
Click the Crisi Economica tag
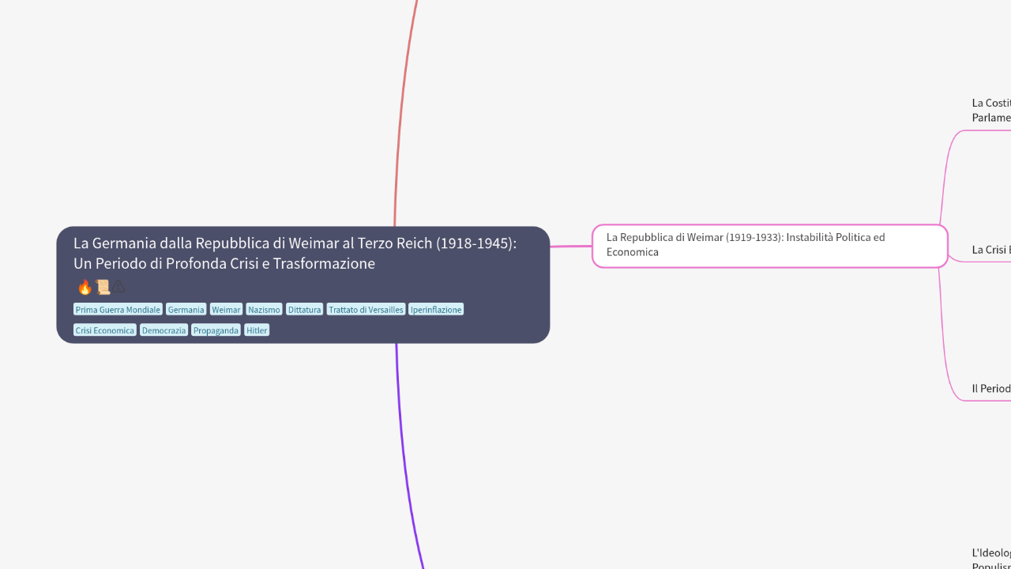coord(105,330)
